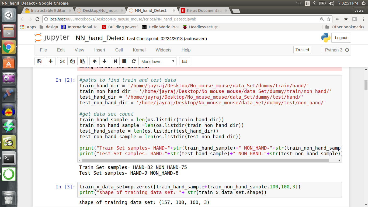Click the notebook vertical scrollbar thumb
This screenshot has height=207, width=368.
pyautogui.click(x=366, y=85)
